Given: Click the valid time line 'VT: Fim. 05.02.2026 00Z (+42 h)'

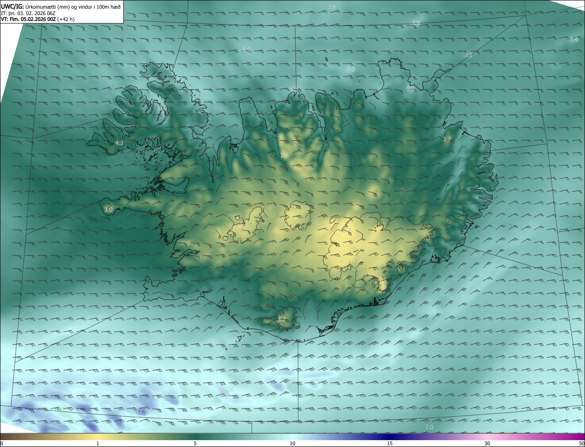Looking at the screenshot, I should (38, 19).
